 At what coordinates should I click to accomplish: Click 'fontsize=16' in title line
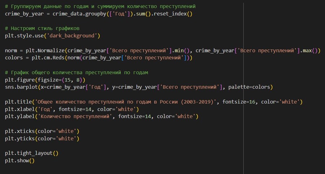pyautogui.click(x=239, y=102)
